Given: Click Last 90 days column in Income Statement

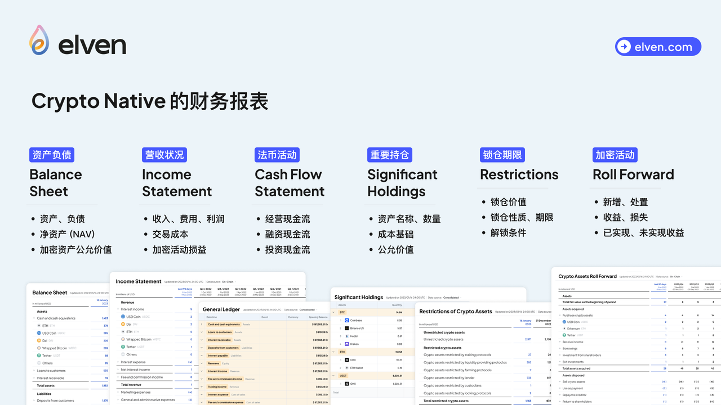Looking at the screenshot, I should [185, 289].
